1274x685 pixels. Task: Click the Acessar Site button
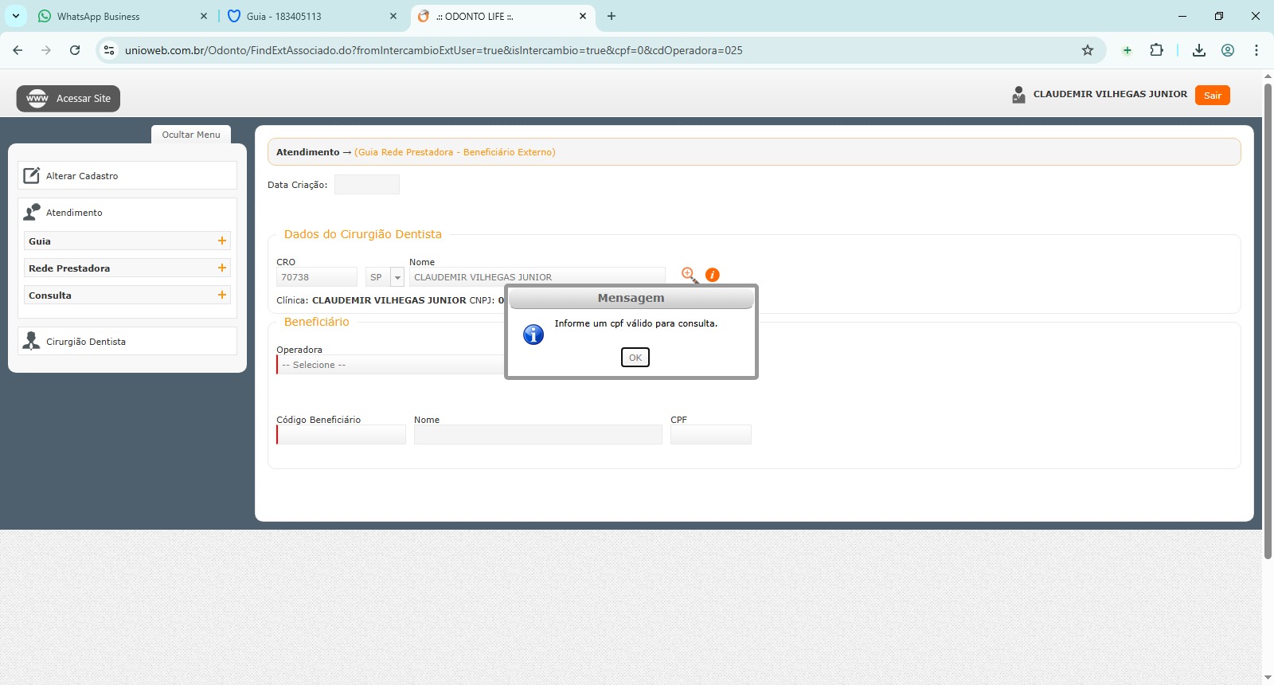(68, 99)
